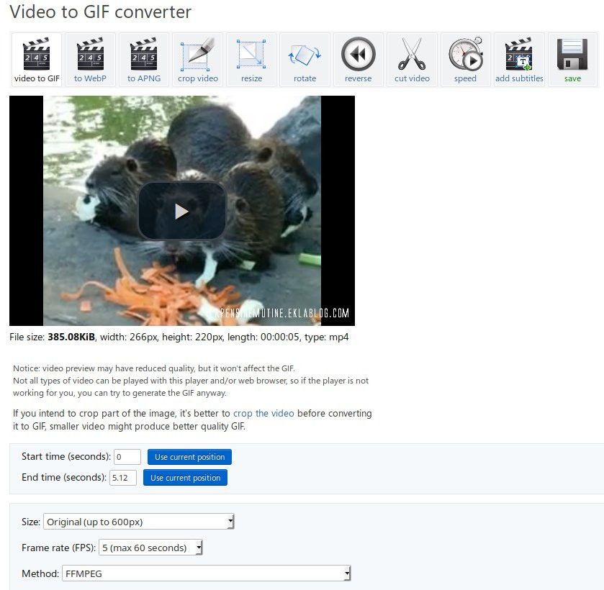Image resolution: width=604 pixels, height=590 pixels.
Task: Play the video preview
Action: coord(182,211)
